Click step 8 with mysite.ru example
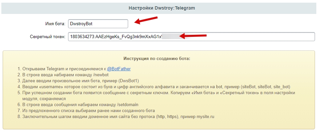Image resolution: width=318 pixels, height=132 pixels. coord(116,117)
